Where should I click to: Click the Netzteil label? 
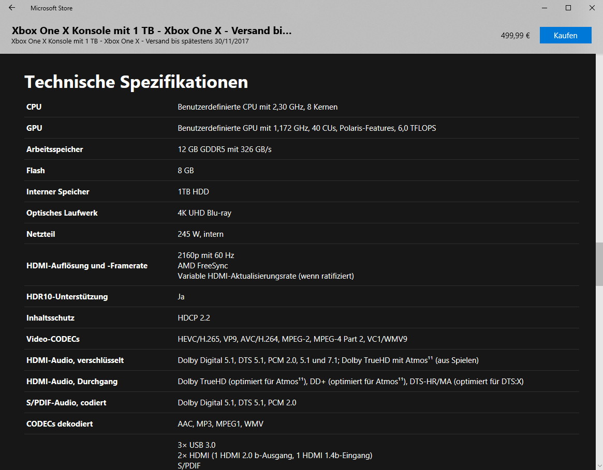pos(41,234)
